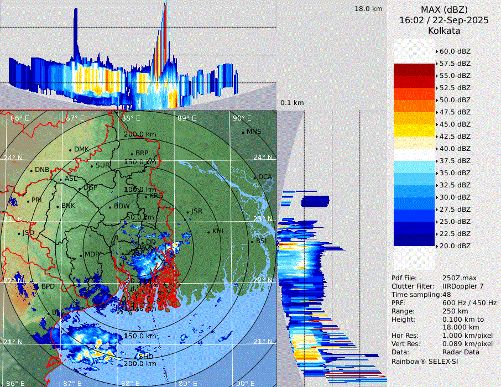Select the JSR station dot
The width and height of the screenshot is (501, 387).
point(187,212)
